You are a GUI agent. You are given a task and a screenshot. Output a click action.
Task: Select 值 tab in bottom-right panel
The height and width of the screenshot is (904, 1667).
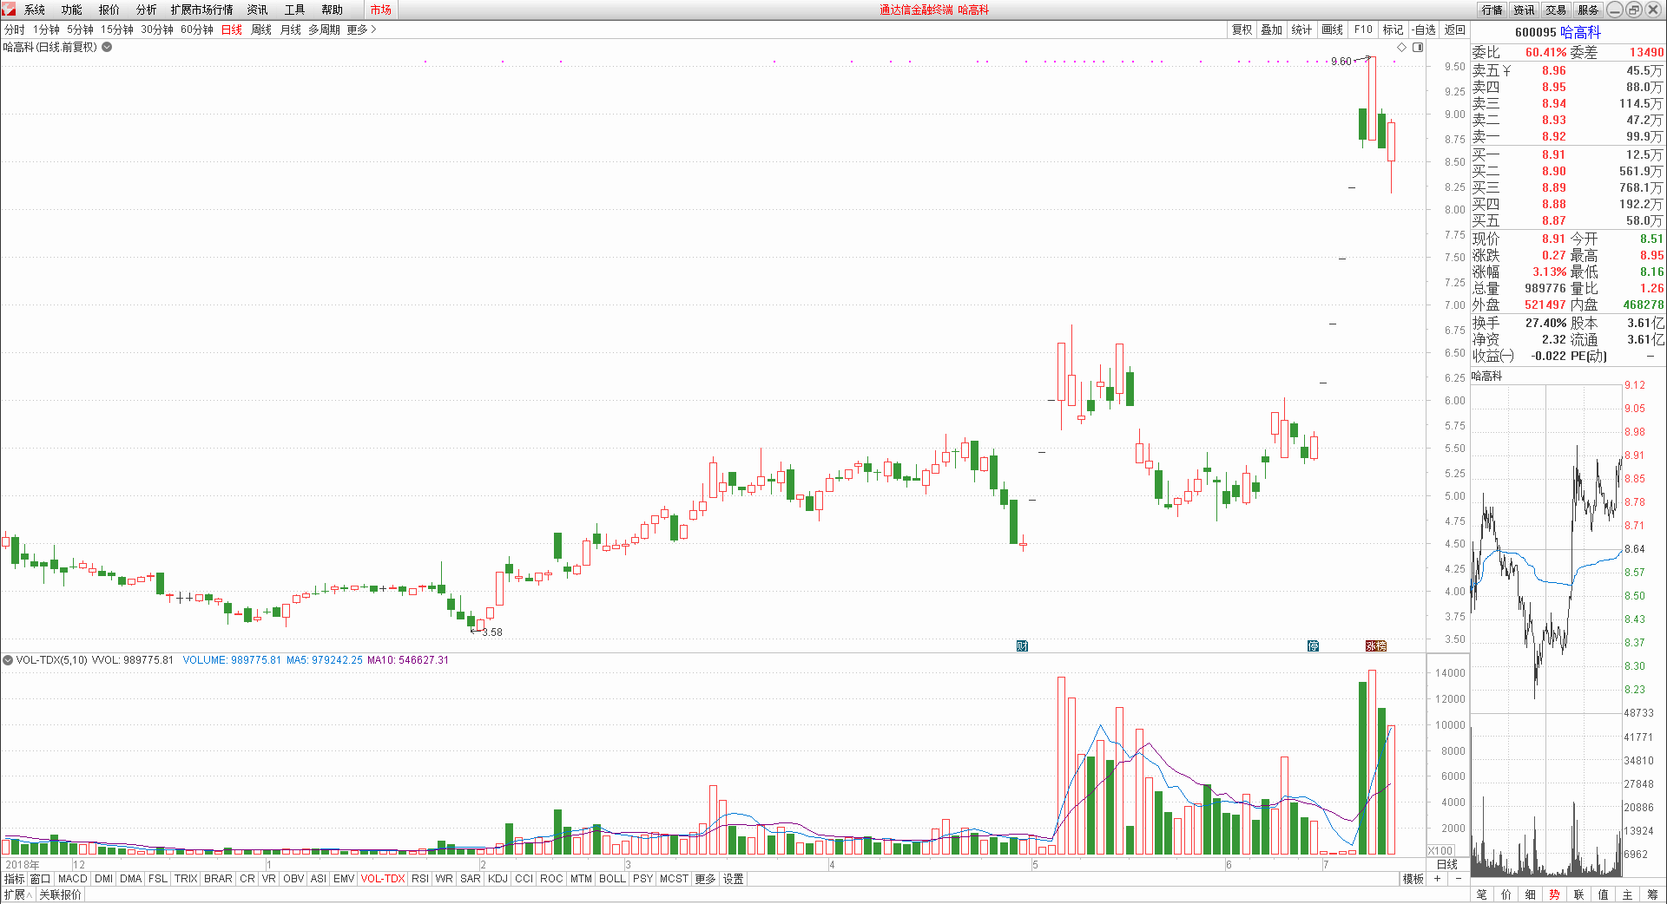click(1603, 894)
